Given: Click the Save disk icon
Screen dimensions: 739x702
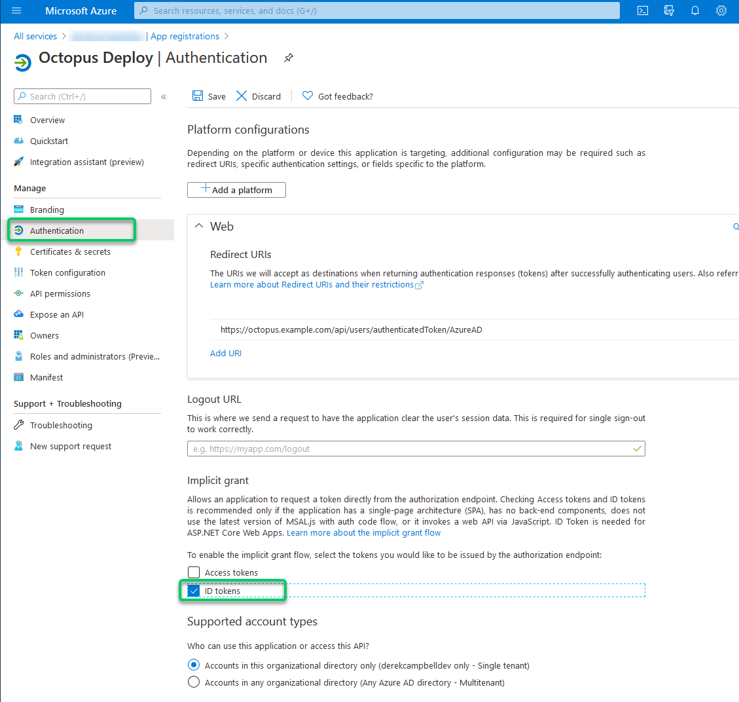Looking at the screenshot, I should 198,96.
